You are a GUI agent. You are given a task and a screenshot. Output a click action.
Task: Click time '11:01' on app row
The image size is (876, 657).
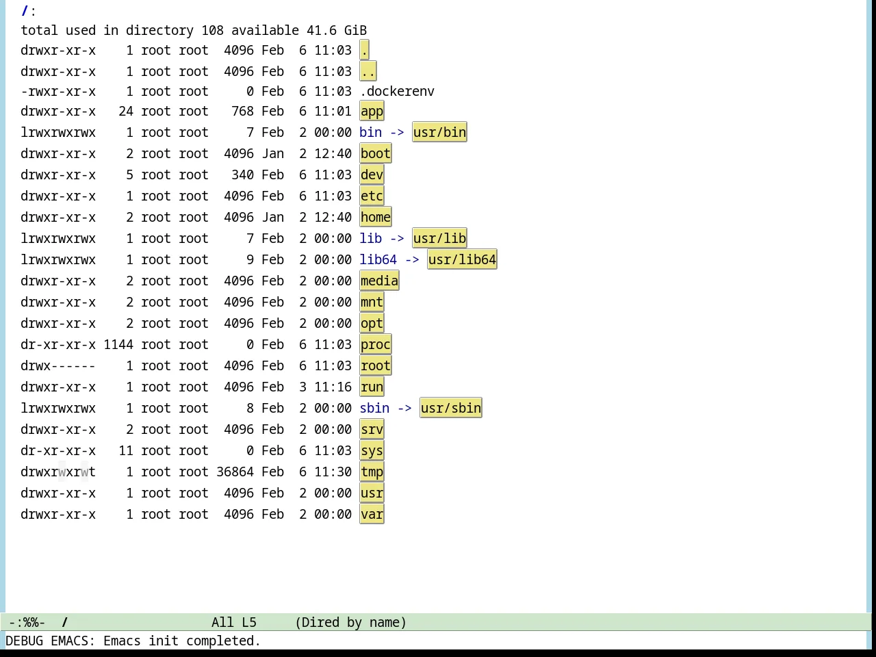[333, 112]
